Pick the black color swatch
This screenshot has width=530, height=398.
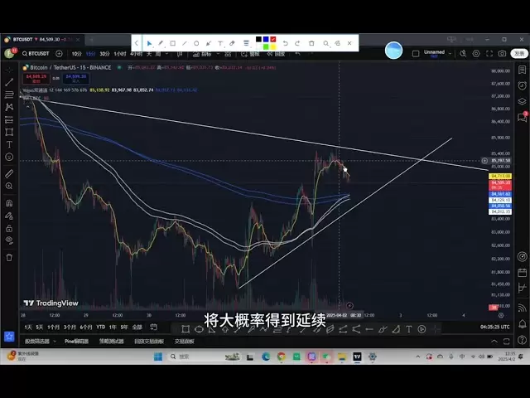coord(258,39)
